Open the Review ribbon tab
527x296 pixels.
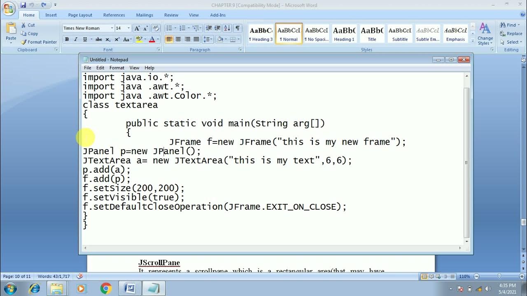tap(171, 15)
